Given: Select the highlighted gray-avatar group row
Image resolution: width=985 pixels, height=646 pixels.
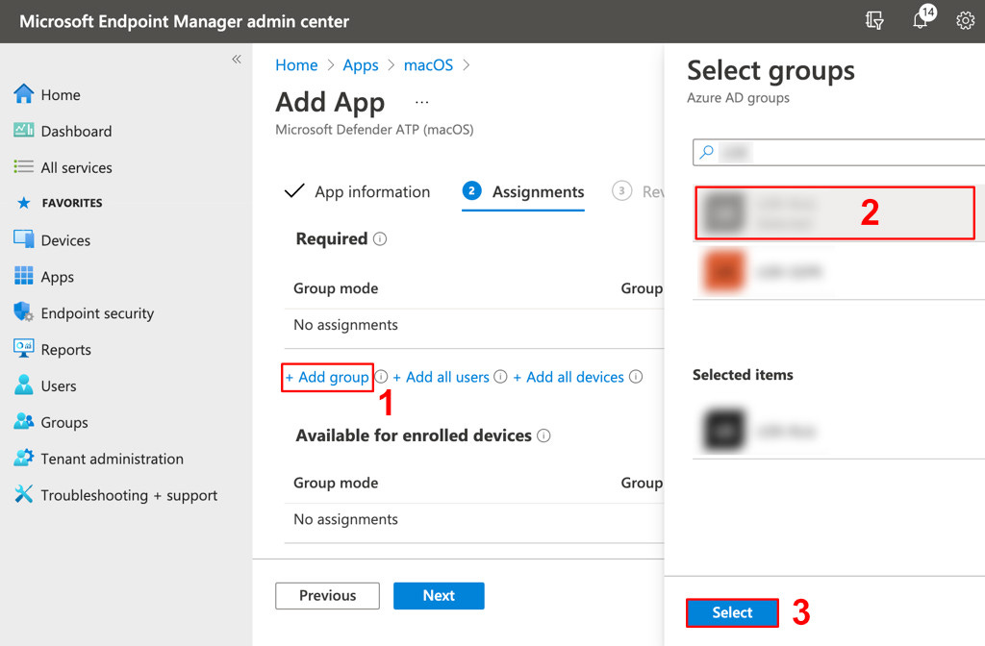Looking at the screenshot, I should [x=839, y=212].
